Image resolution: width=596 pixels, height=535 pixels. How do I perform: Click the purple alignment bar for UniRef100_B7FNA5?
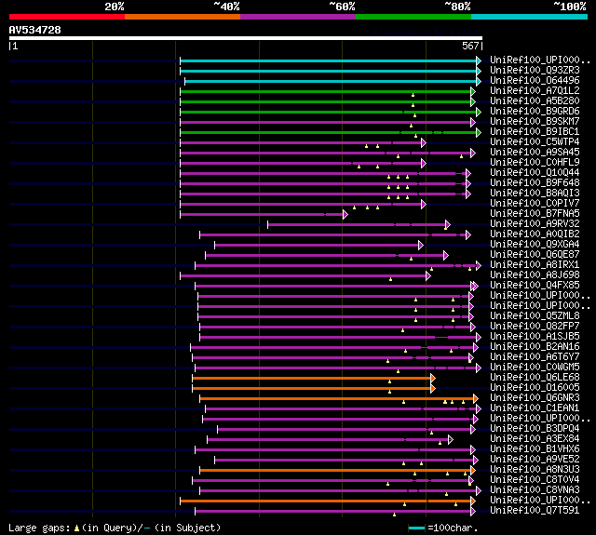tap(262, 215)
